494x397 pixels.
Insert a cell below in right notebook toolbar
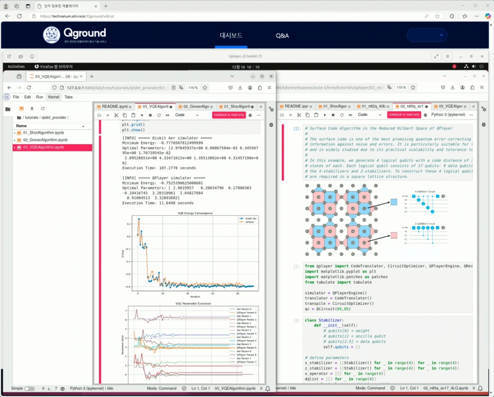click(x=290, y=115)
